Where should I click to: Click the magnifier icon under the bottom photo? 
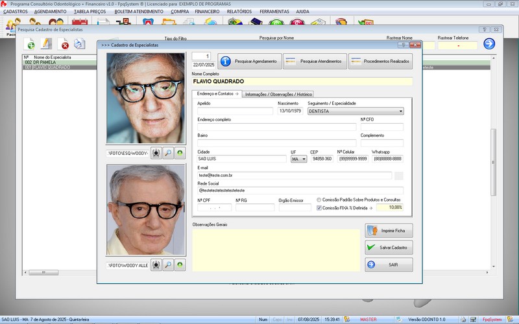click(168, 265)
